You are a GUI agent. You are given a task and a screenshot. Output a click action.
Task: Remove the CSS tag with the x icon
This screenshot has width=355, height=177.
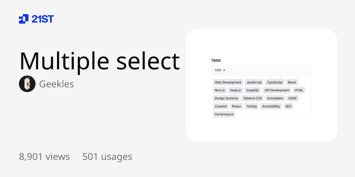point(224,70)
